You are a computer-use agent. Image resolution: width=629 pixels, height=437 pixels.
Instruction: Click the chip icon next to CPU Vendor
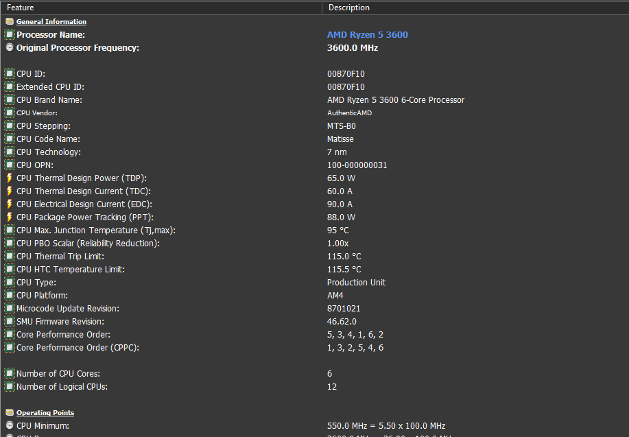[x=10, y=113]
